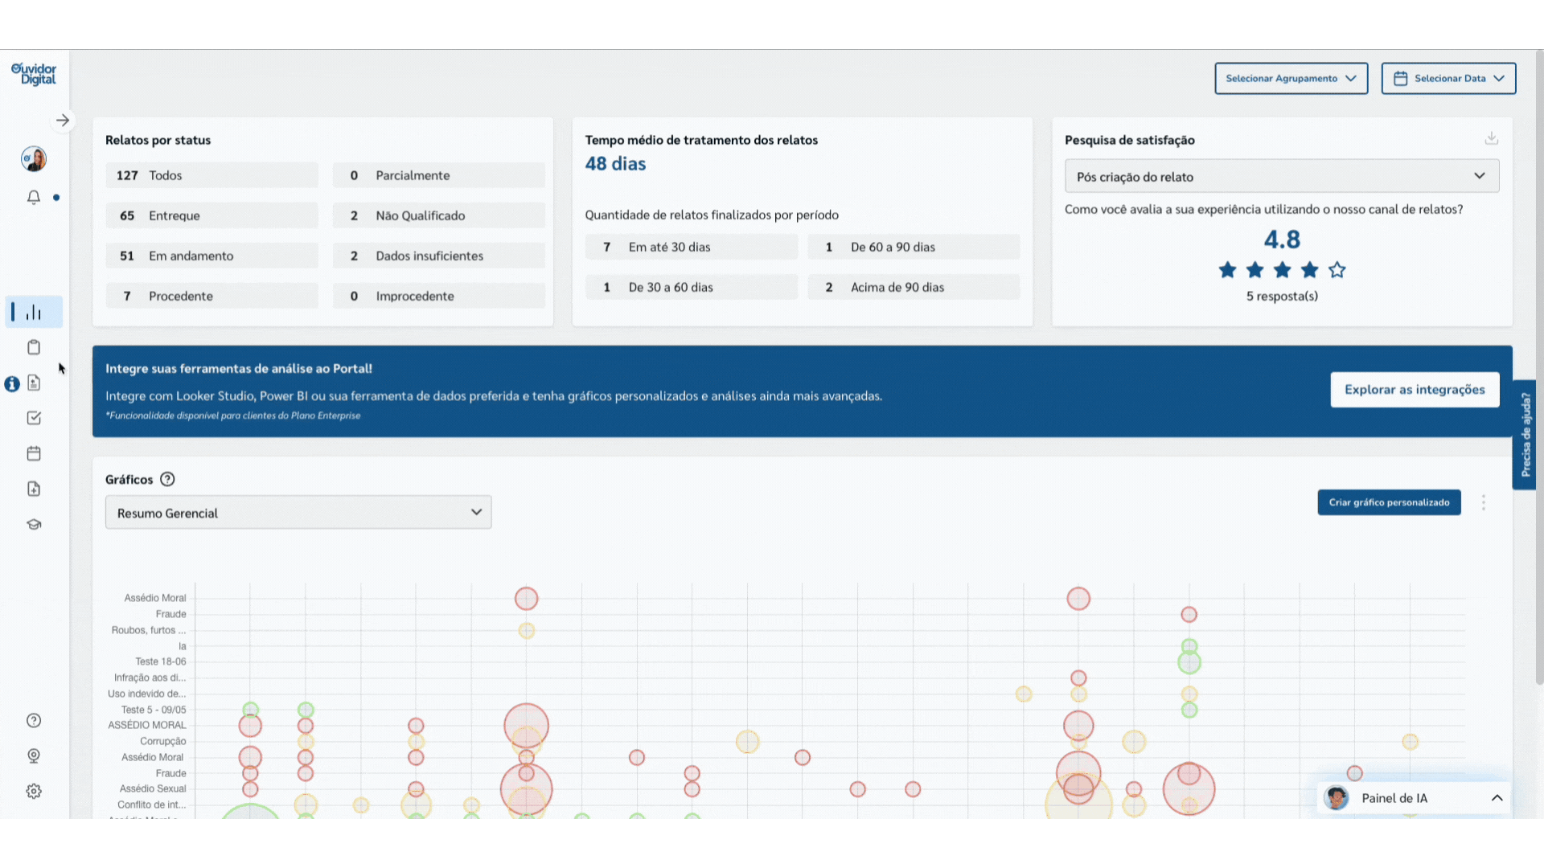Viewport: 1544px width, 868px height.
Task: Click the bell notifications icon
Action: click(34, 197)
